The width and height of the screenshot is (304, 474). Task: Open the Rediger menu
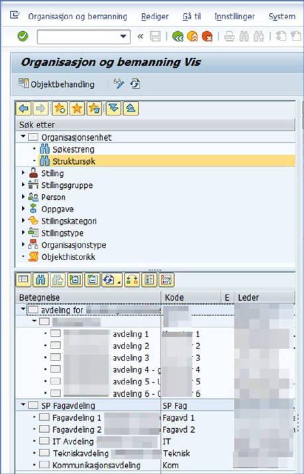click(x=155, y=17)
